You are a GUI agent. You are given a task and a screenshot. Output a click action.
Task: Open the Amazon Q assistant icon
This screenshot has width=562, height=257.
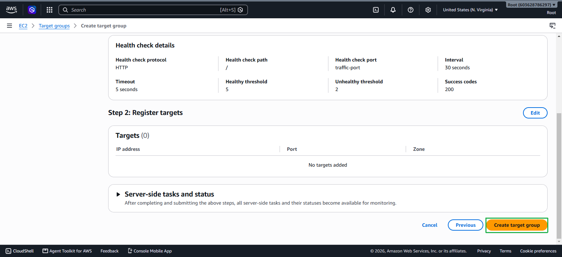(x=32, y=10)
